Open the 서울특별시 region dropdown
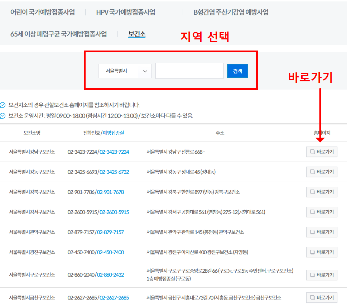 (118, 71)
